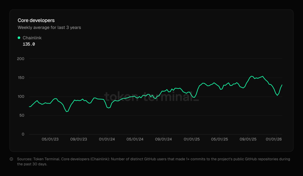
Task: Click the info icon beside Sources text
Action: 12,159
